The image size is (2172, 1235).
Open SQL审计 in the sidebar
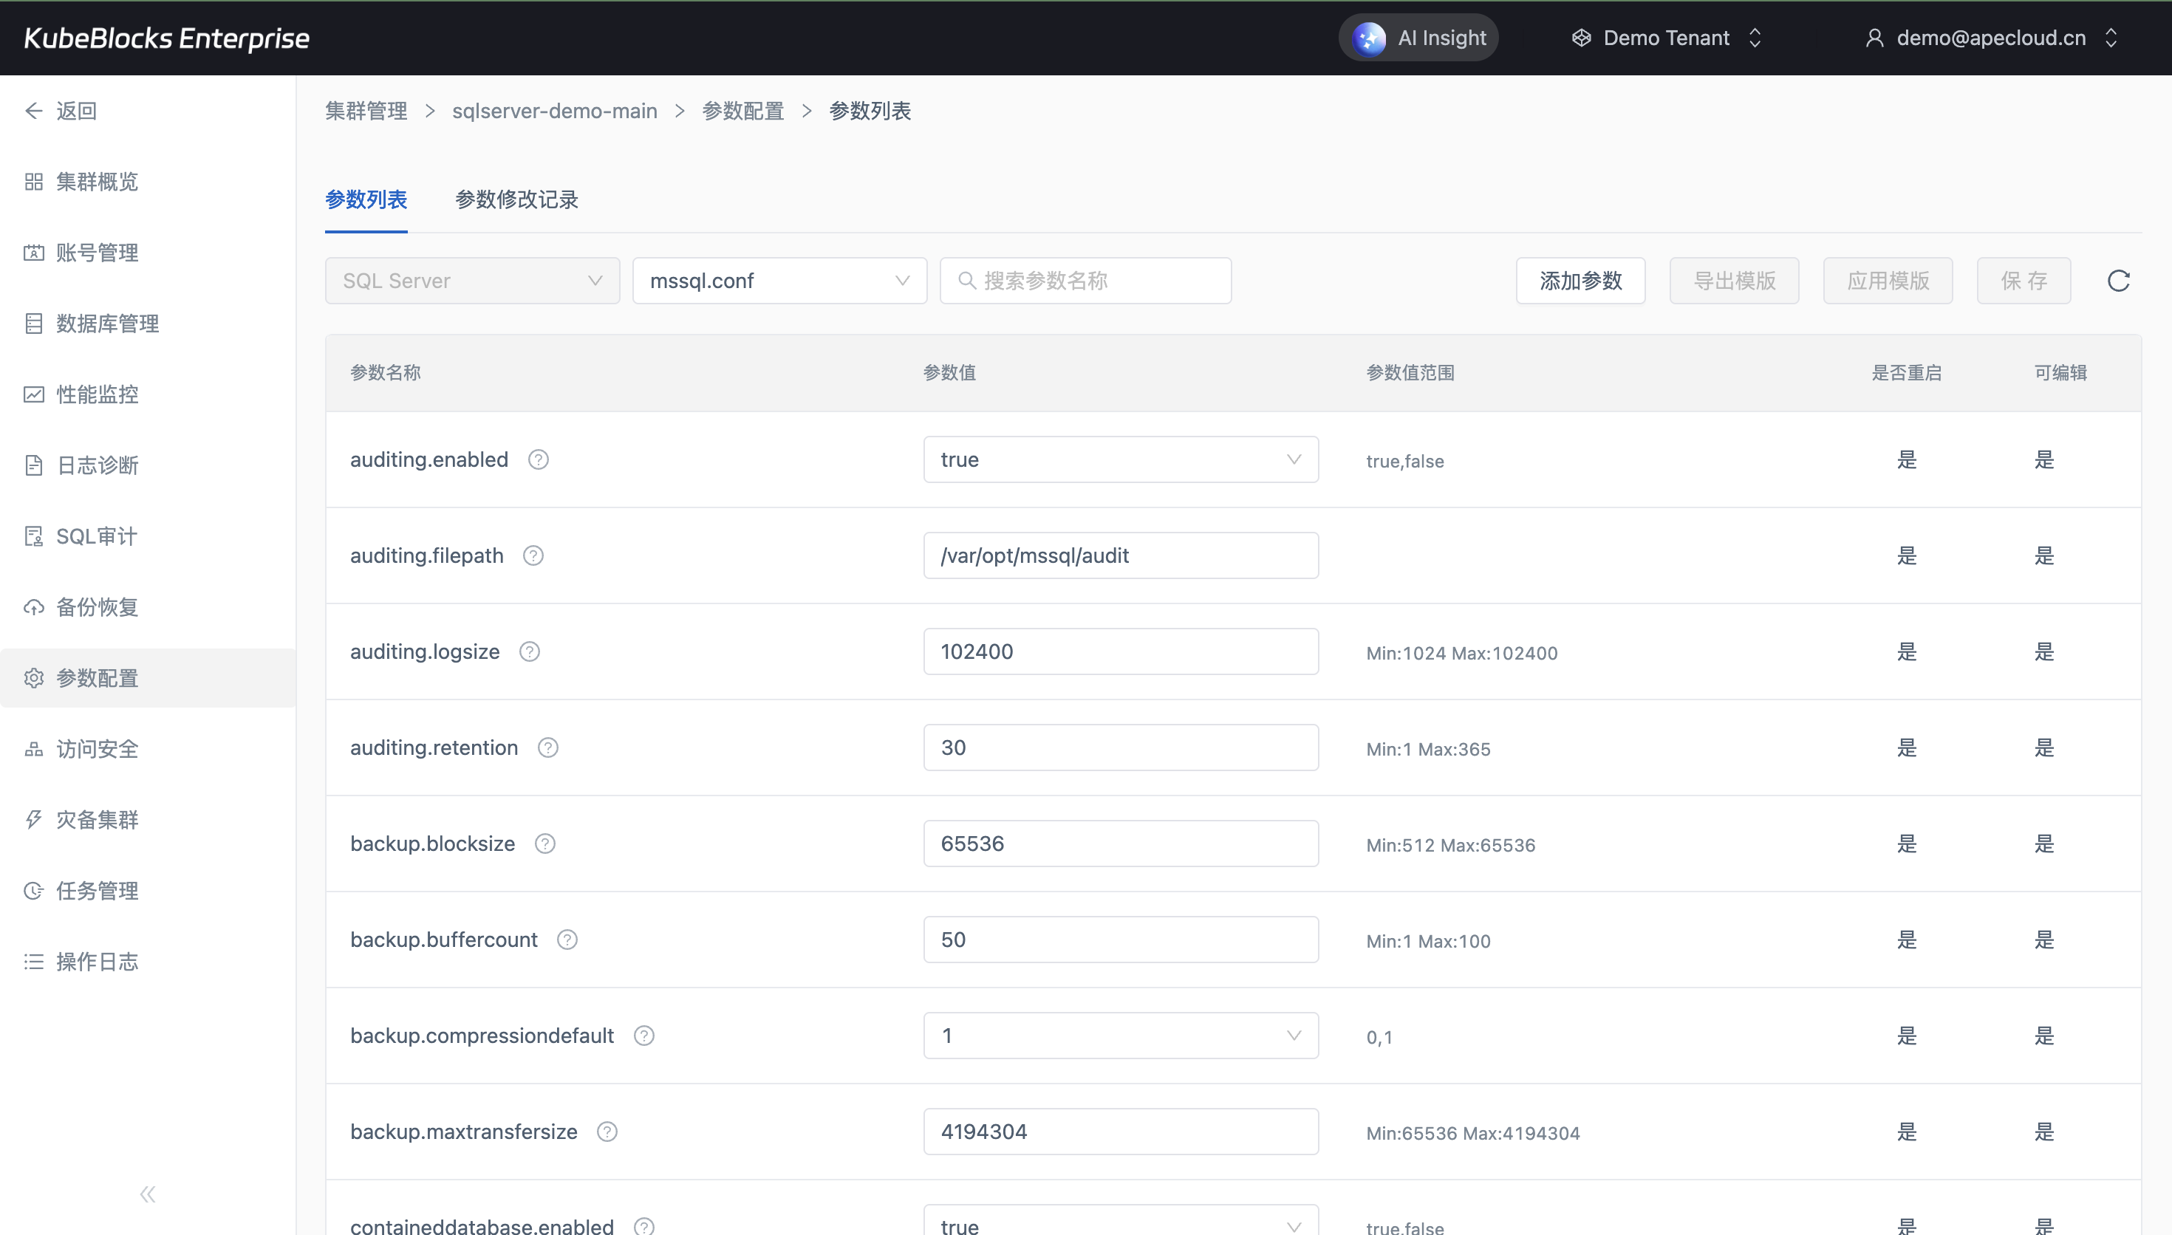[96, 536]
